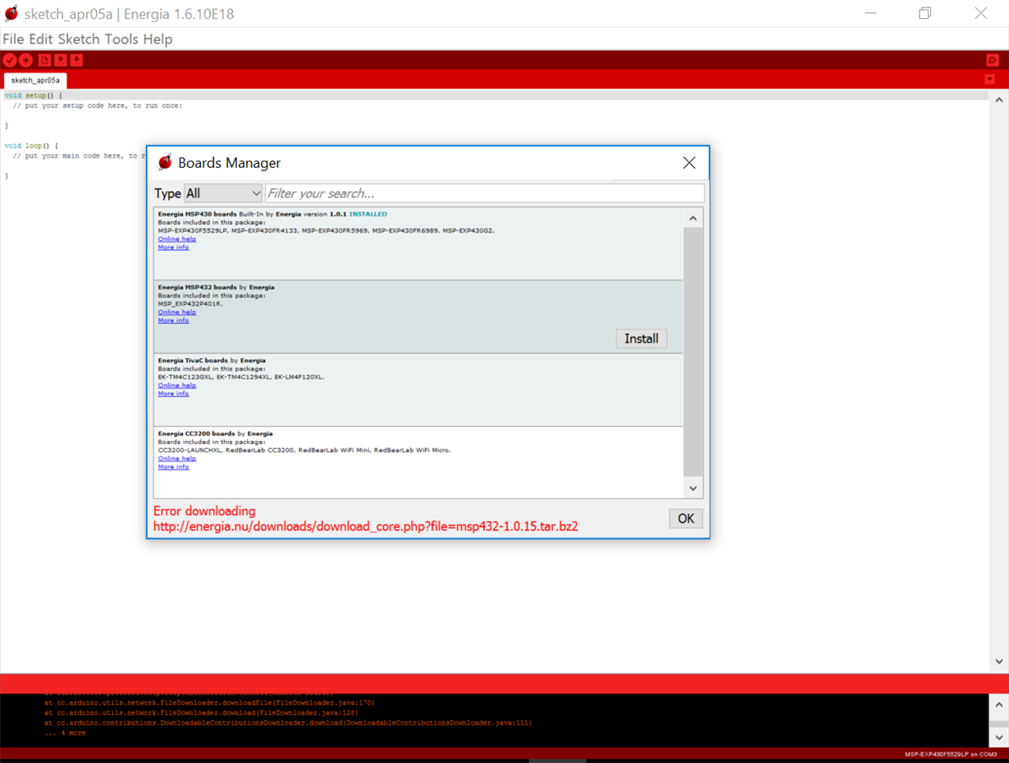Click the FileDownloader.java:170 console line
This screenshot has height=763, width=1009.
(x=209, y=702)
